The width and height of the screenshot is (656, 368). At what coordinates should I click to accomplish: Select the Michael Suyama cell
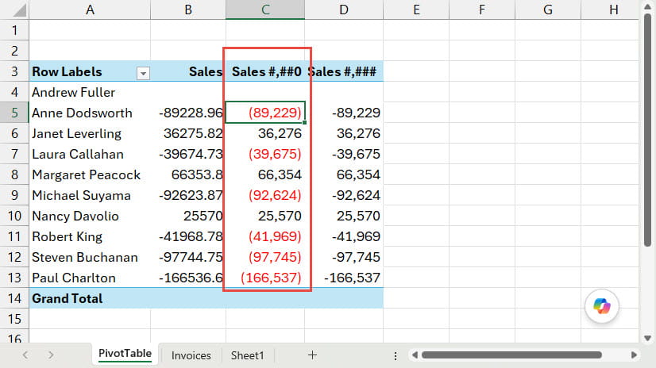pos(90,195)
